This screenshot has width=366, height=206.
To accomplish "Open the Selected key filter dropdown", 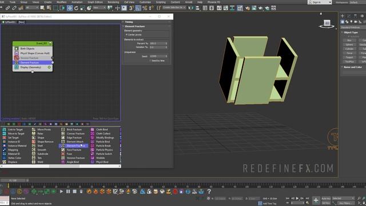I will (343, 199).
